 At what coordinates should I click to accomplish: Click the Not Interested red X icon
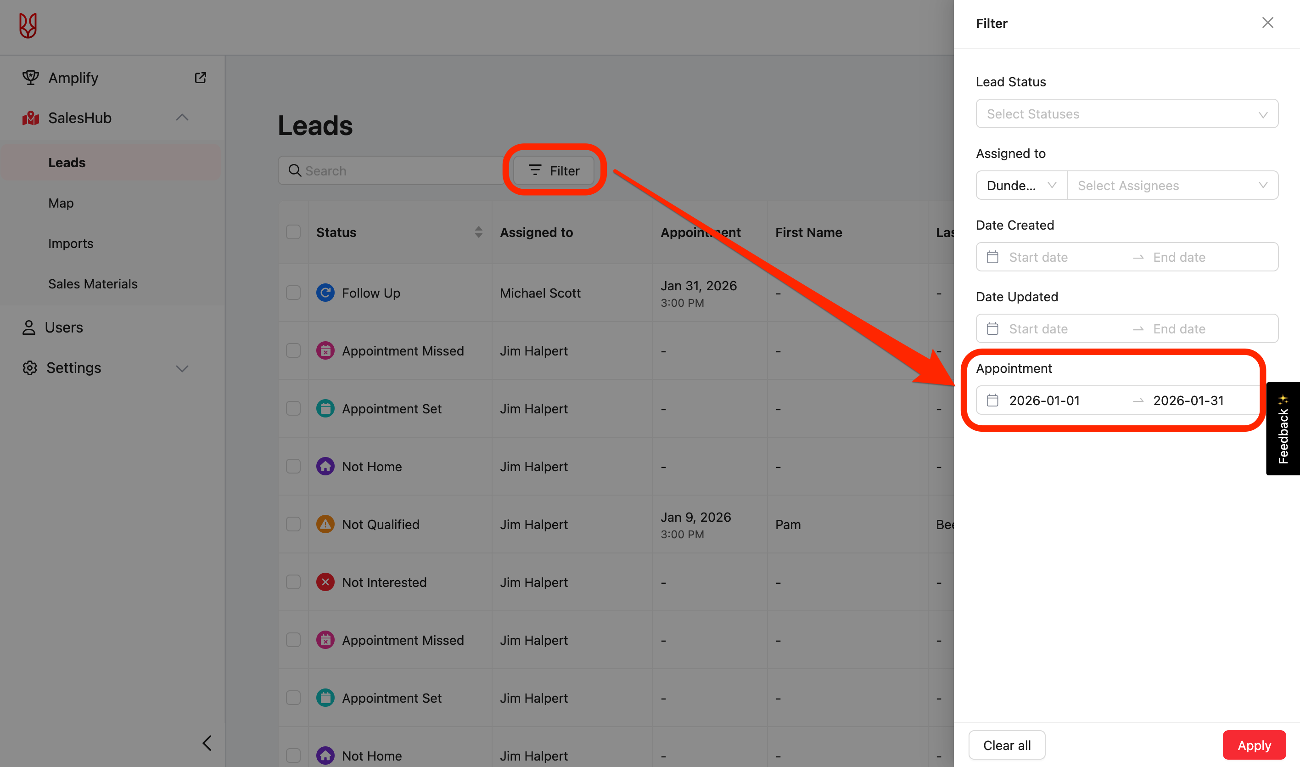tap(325, 582)
